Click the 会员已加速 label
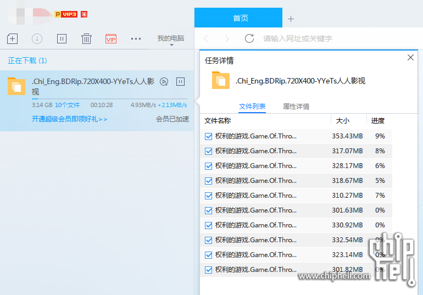The height and width of the screenshot is (295, 423). pyautogui.click(x=172, y=119)
